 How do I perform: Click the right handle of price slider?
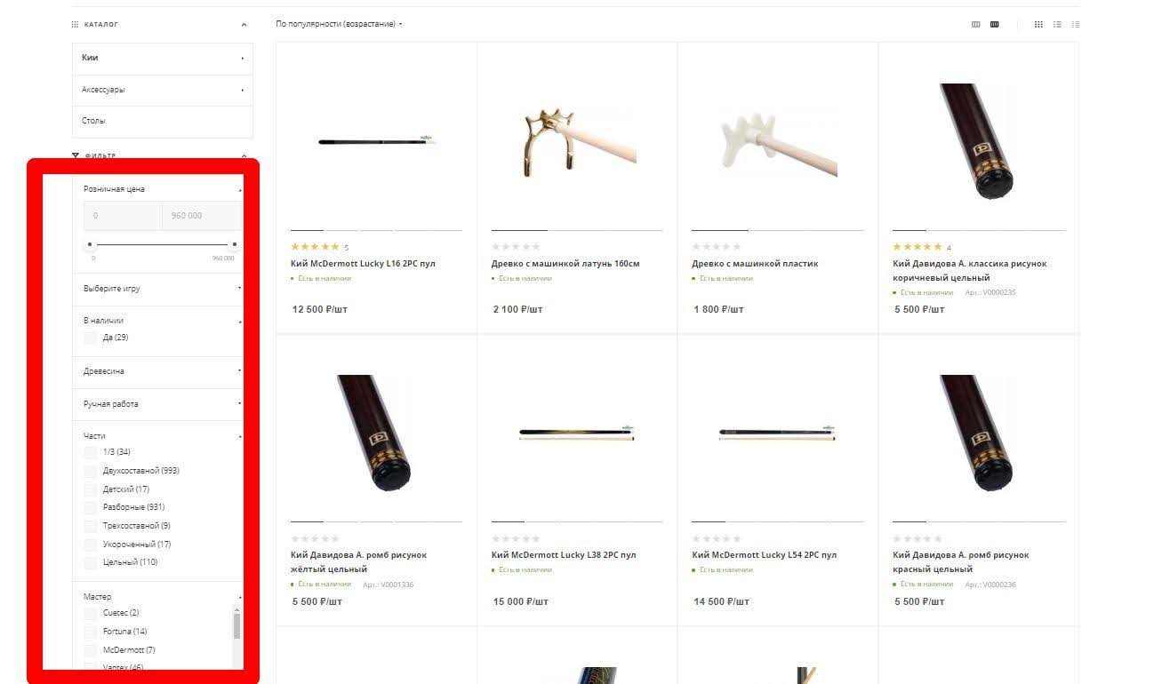click(x=235, y=244)
